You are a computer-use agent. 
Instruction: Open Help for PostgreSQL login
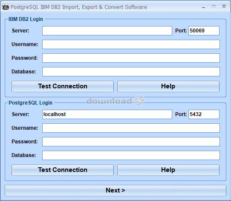click(x=168, y=170)
